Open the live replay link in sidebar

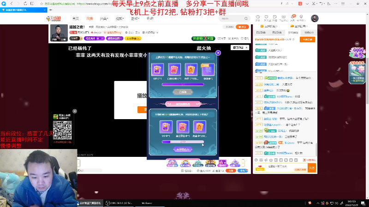tap(299, 26)
